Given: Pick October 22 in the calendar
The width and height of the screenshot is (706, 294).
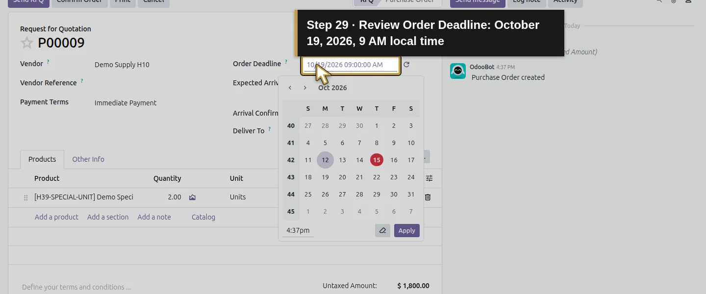Looking at the screenshot, I should click(x=377, y=177).
